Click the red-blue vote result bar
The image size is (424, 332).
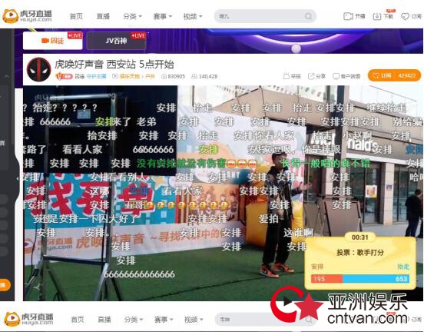coord(360,279)
